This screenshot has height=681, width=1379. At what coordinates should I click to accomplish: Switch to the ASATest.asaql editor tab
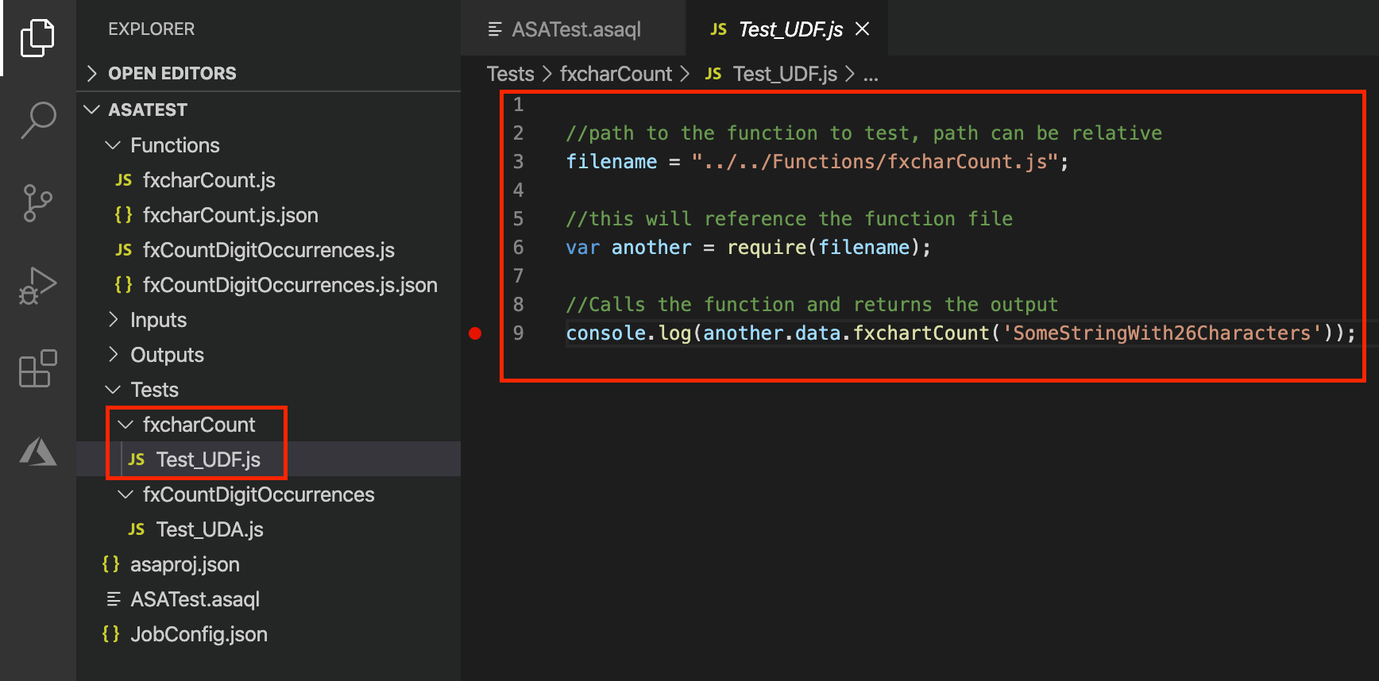pos(574,29)
